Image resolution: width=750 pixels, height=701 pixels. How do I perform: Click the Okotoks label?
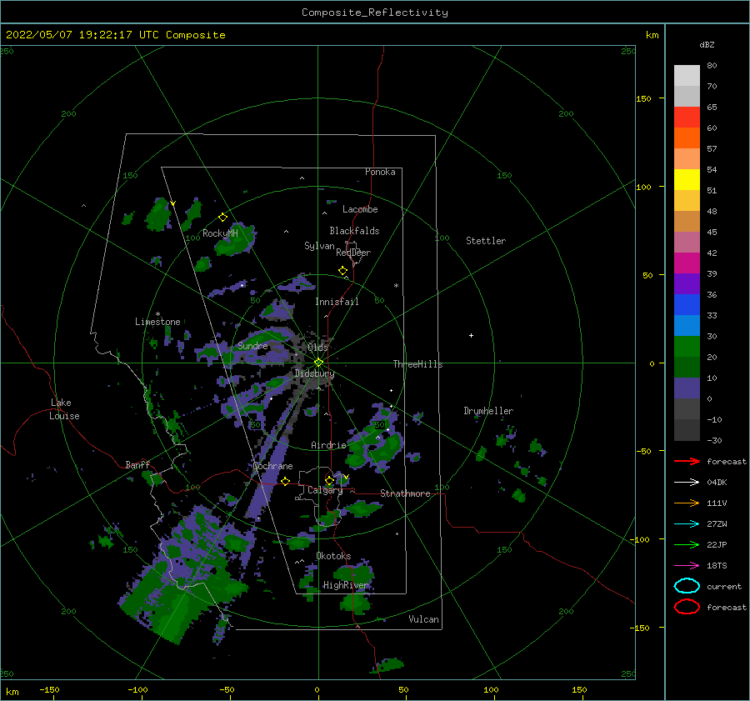point(333,556)
